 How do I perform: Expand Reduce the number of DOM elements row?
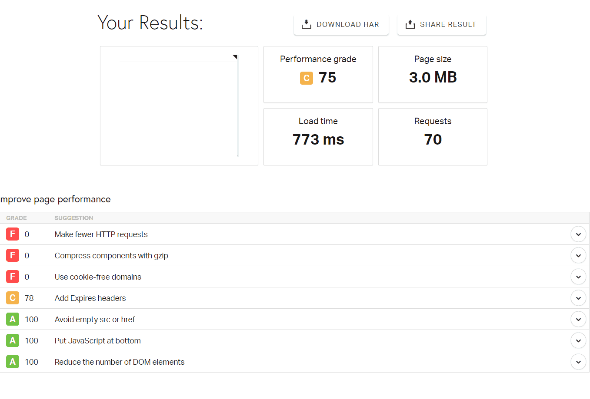pyautogui.click(x=578, y=362)
